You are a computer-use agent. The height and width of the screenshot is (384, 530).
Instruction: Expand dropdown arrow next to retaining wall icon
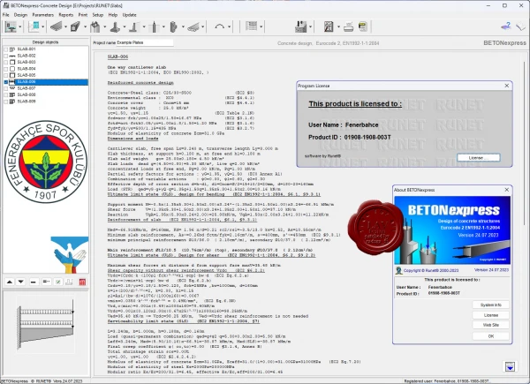click(x=144, y=27)
